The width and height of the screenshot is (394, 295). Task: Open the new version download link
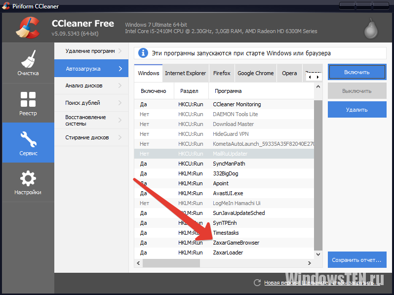[322, 283]
